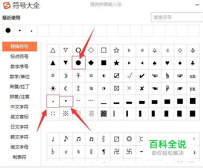Insert the hollow square symbol
The image size is (203, 168).
point(104,50)
